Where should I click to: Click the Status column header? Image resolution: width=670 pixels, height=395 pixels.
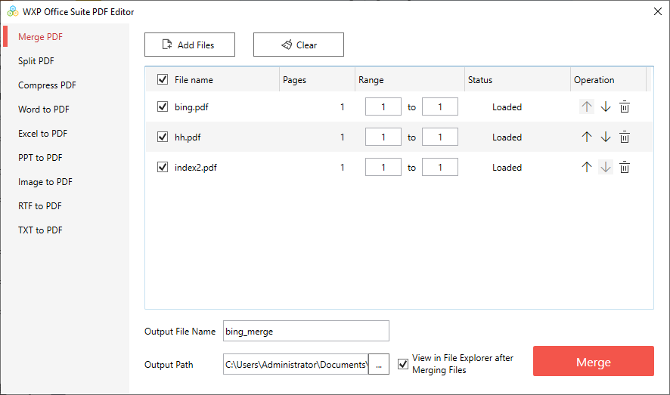[x=517, y=80]
